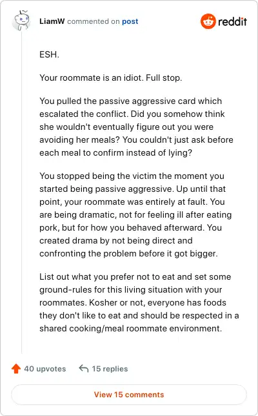Open the 'View 15 comments' button
The image size is (258, 416).
(x=129, y=395)
